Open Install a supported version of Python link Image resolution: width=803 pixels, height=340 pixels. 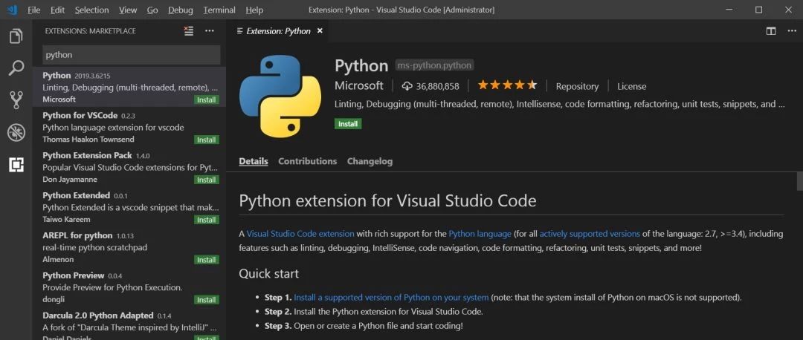[x=391, y=297]
